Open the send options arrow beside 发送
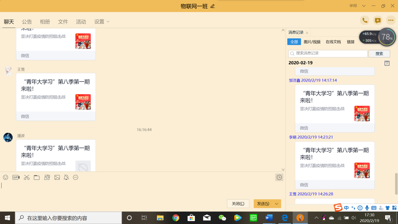The image size is (398, 224). point(277,204)
